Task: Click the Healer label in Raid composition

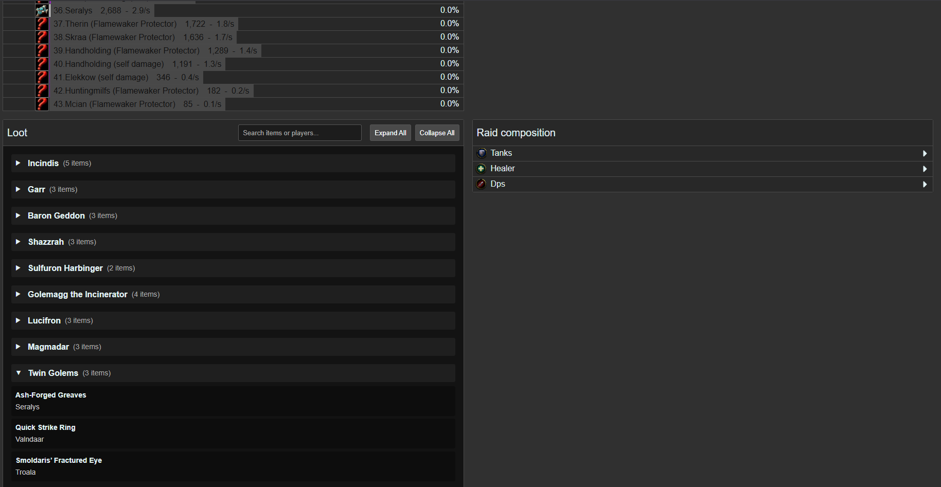Action: pos(503,169)
